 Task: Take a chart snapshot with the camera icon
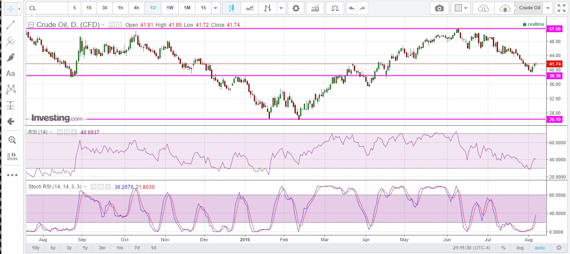[x=439, y=8]
